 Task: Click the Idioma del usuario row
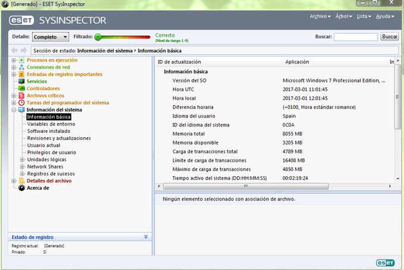tap(274, 116)
